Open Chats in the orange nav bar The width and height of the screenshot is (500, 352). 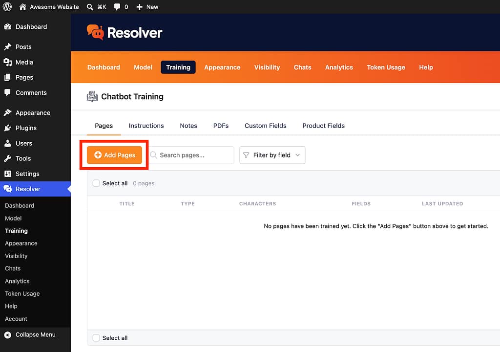pyautogui.click(x=302, y=67)
